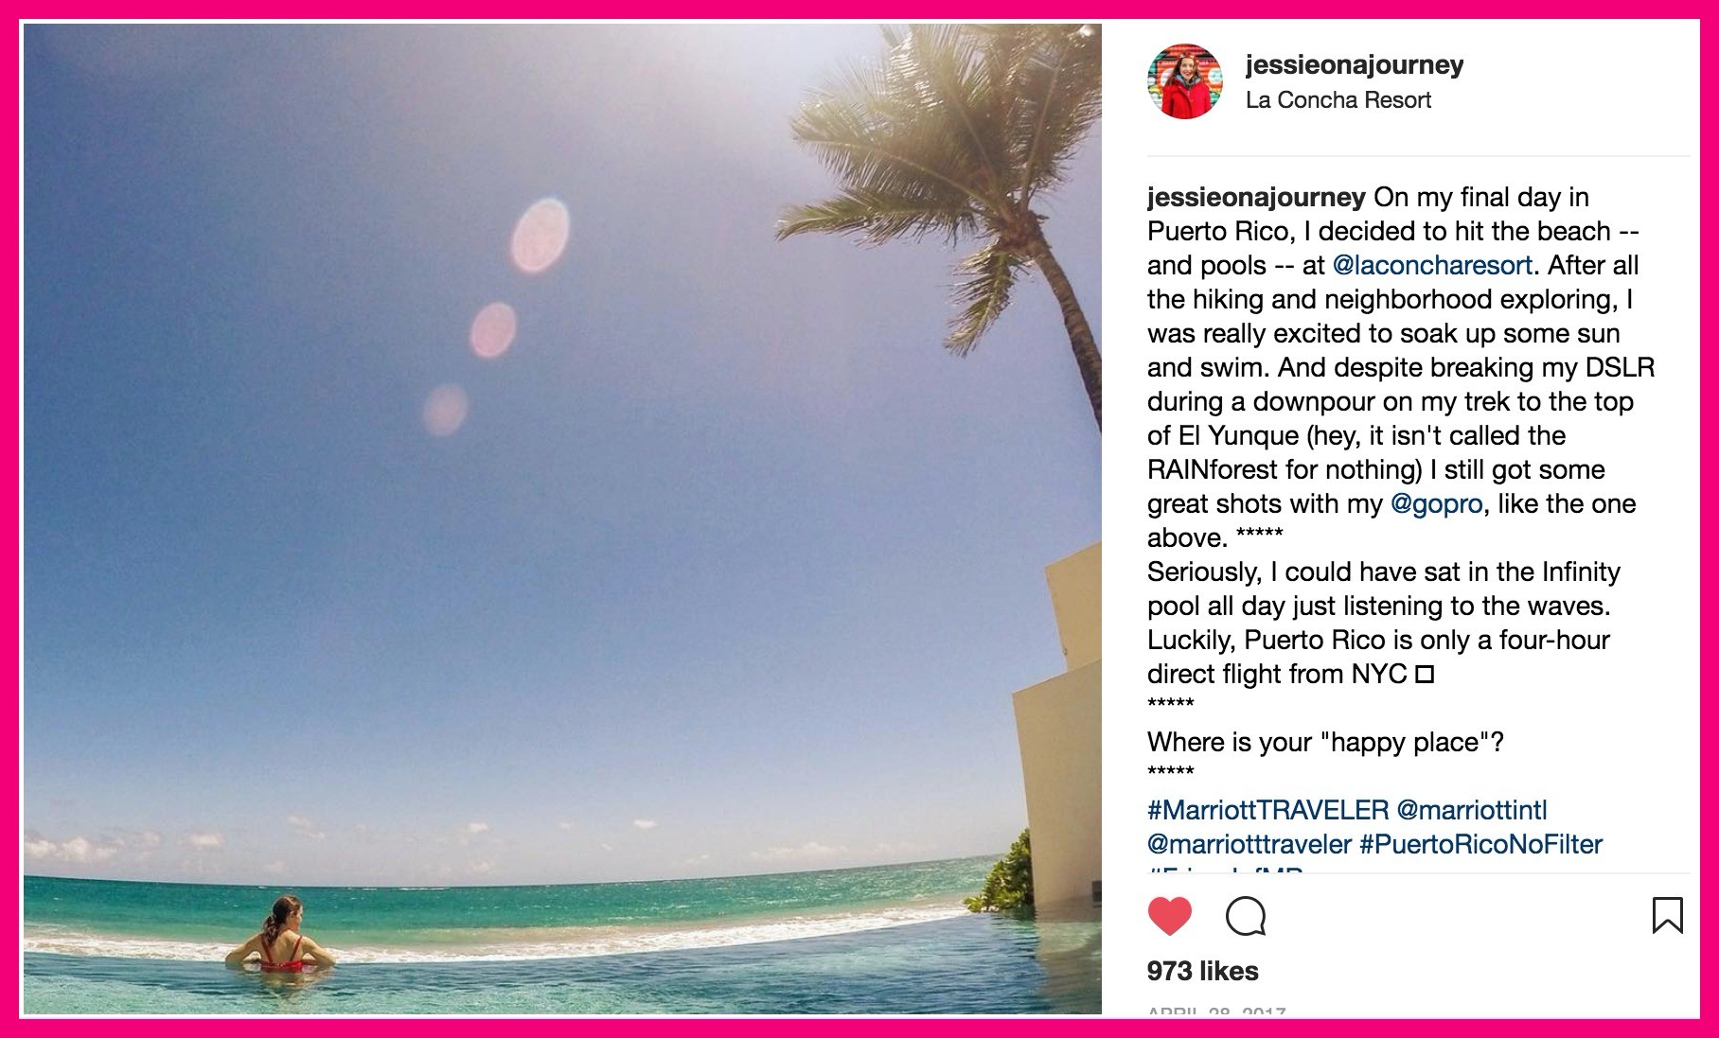Click the partially cut-off hashtag below @marriotttraveler
1719x1038 pixels.
pyautogui.click(x=1226, y=869)
